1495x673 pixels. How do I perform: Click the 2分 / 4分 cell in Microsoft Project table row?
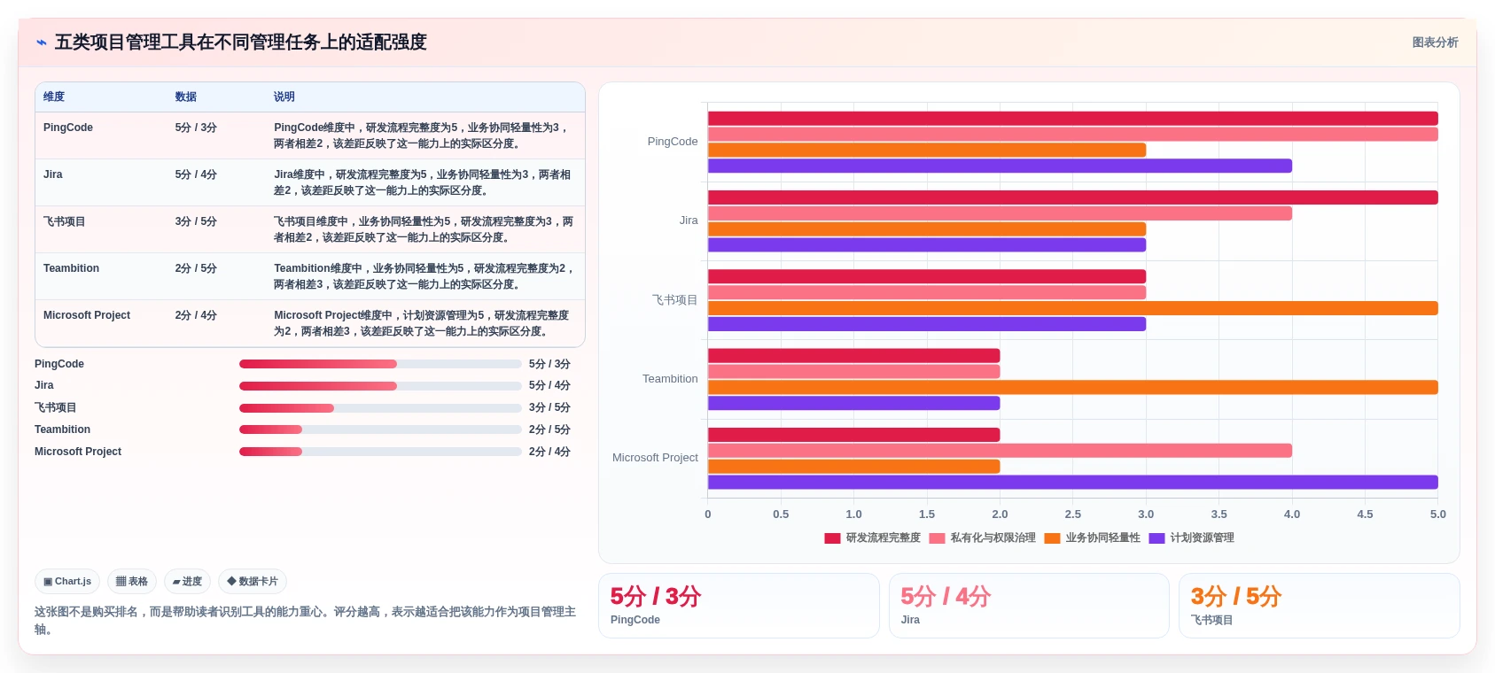tap(196, 315)
